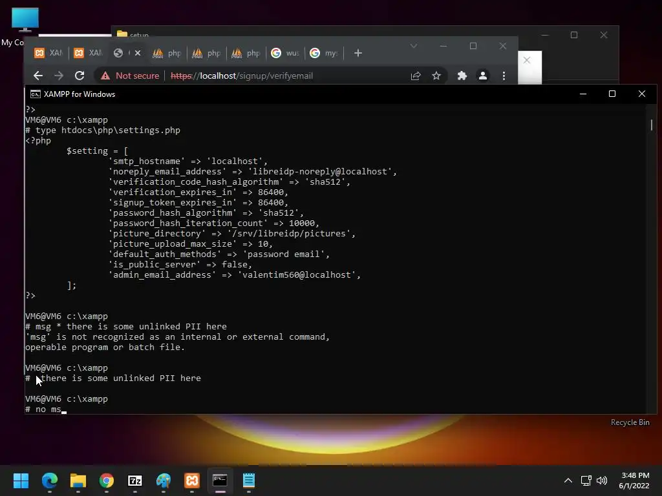Open Chrome extensions puzzle icon

tap(462, 76)
